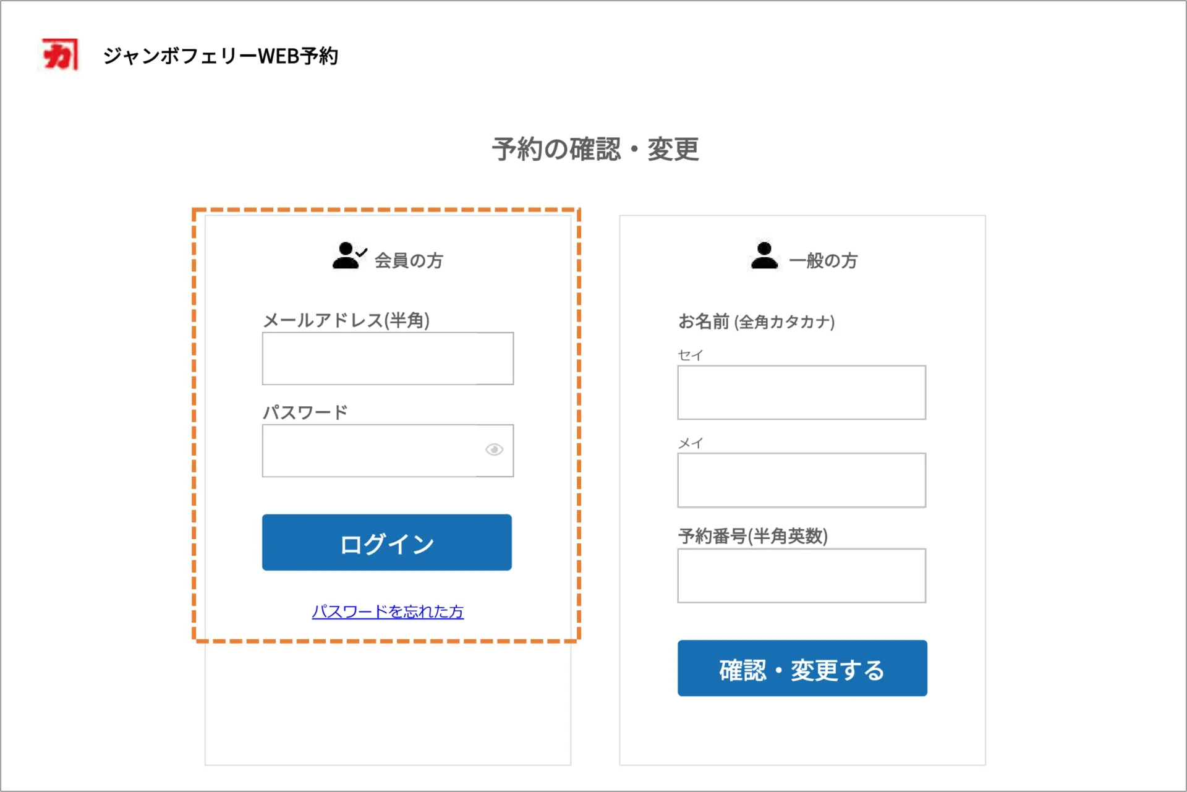Click the 予約の確認・変更 page heading
The width and height of the screenshot is (1187, 792).
pyautogui.click(x=595, y=149)
